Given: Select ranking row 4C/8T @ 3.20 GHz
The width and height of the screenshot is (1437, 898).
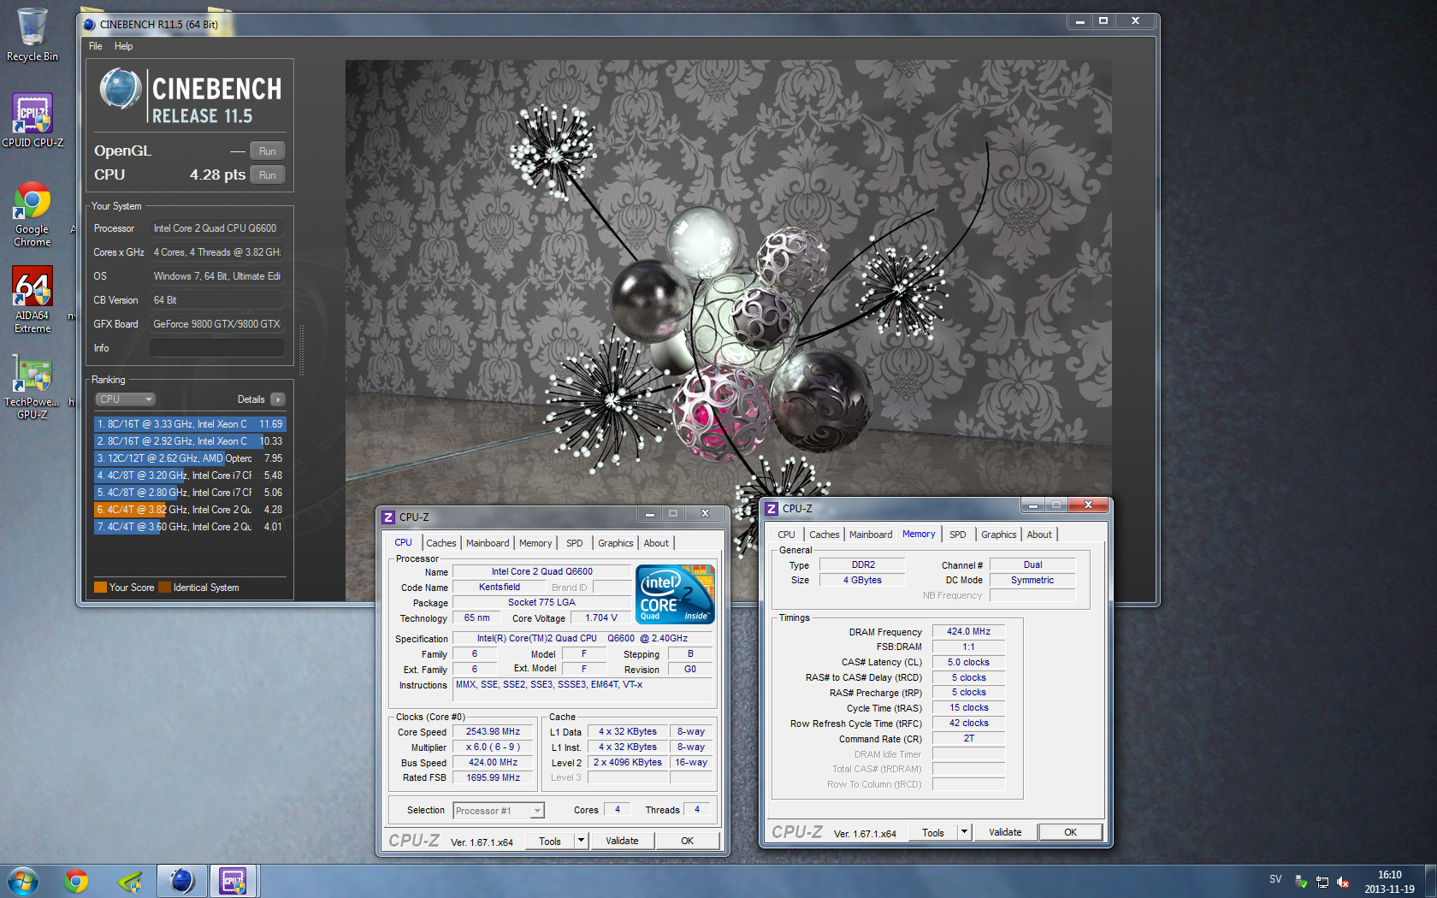Looking at the screenshot, I should click(190, 476).
